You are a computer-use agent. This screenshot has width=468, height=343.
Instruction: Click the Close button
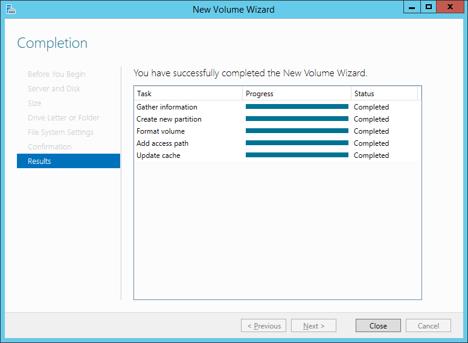point(378,325)
